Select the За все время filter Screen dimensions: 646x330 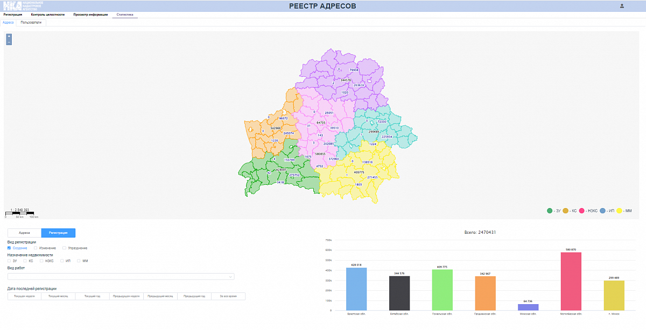pyautogui.click(x=228, y=296)
